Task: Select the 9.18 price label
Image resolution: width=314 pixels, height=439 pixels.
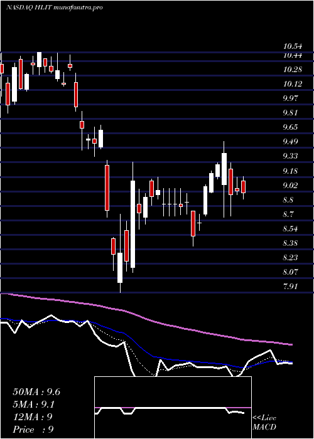Action: point(290,171)
